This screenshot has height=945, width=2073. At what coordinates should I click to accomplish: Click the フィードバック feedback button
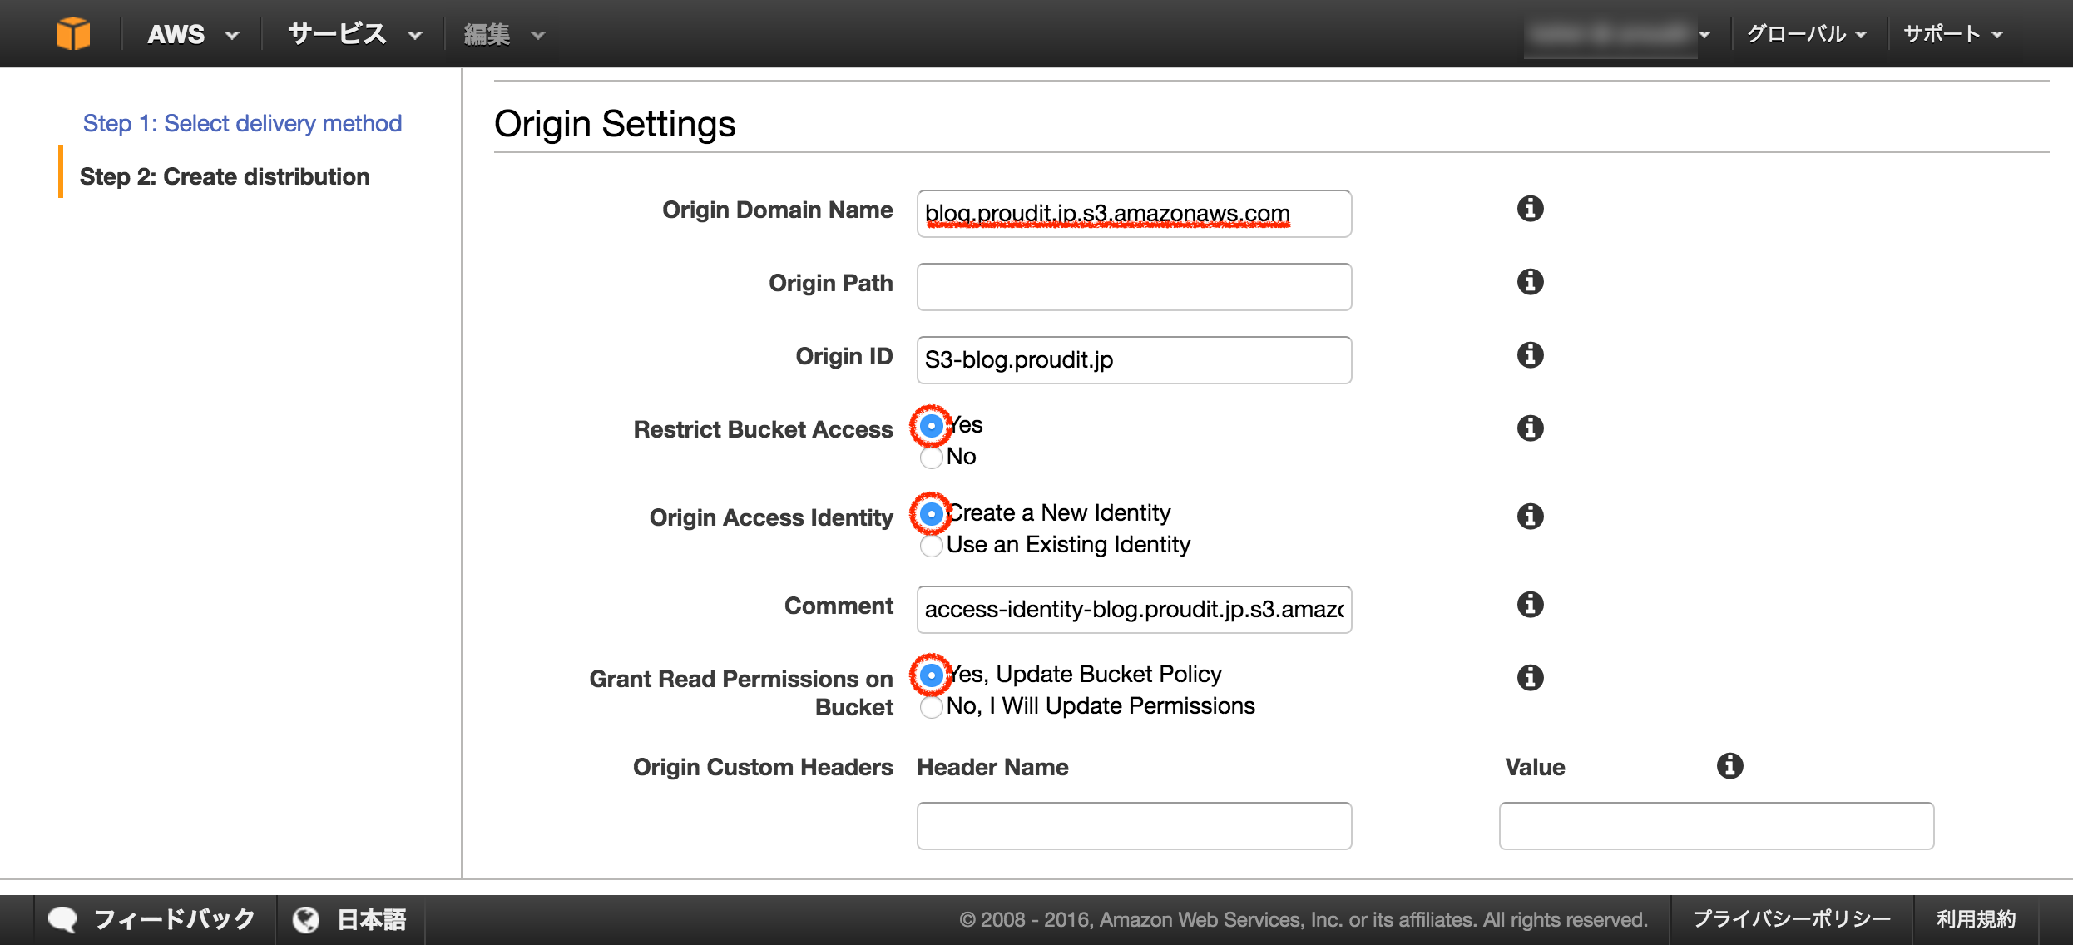tap(153, 919)
